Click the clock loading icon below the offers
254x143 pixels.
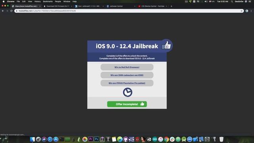click(x=127, y=92)
